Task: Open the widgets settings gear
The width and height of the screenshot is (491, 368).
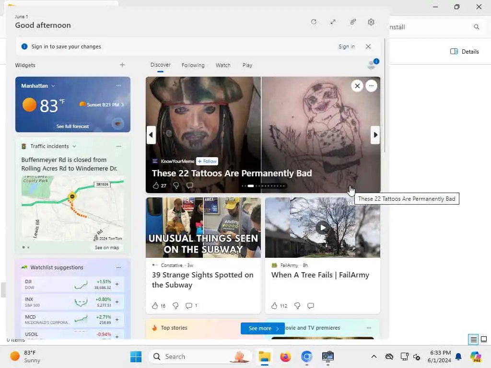Action: click(x=371, y=22)
